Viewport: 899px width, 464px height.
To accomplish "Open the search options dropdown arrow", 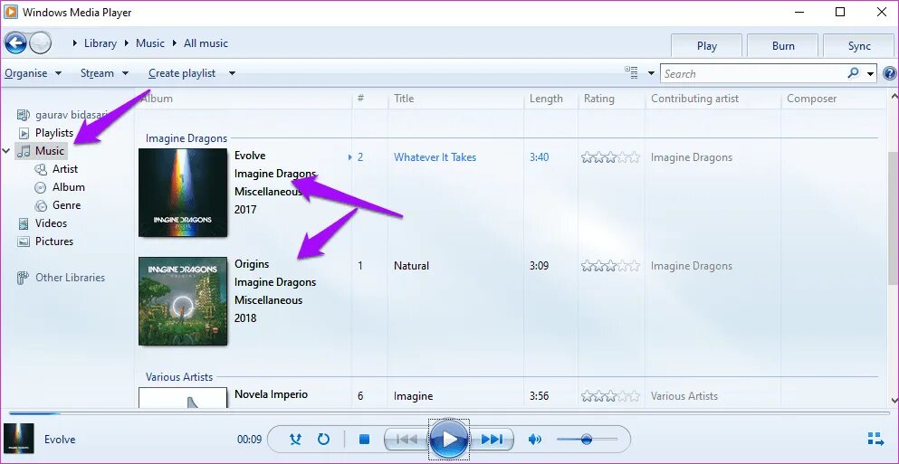I will click(870, 74).
